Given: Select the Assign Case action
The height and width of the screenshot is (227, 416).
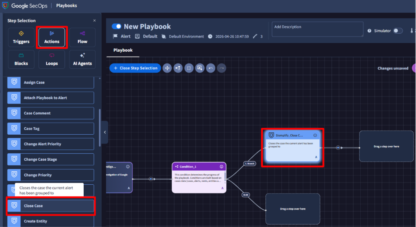Looking at the screenshot, I should coord(51,83).
